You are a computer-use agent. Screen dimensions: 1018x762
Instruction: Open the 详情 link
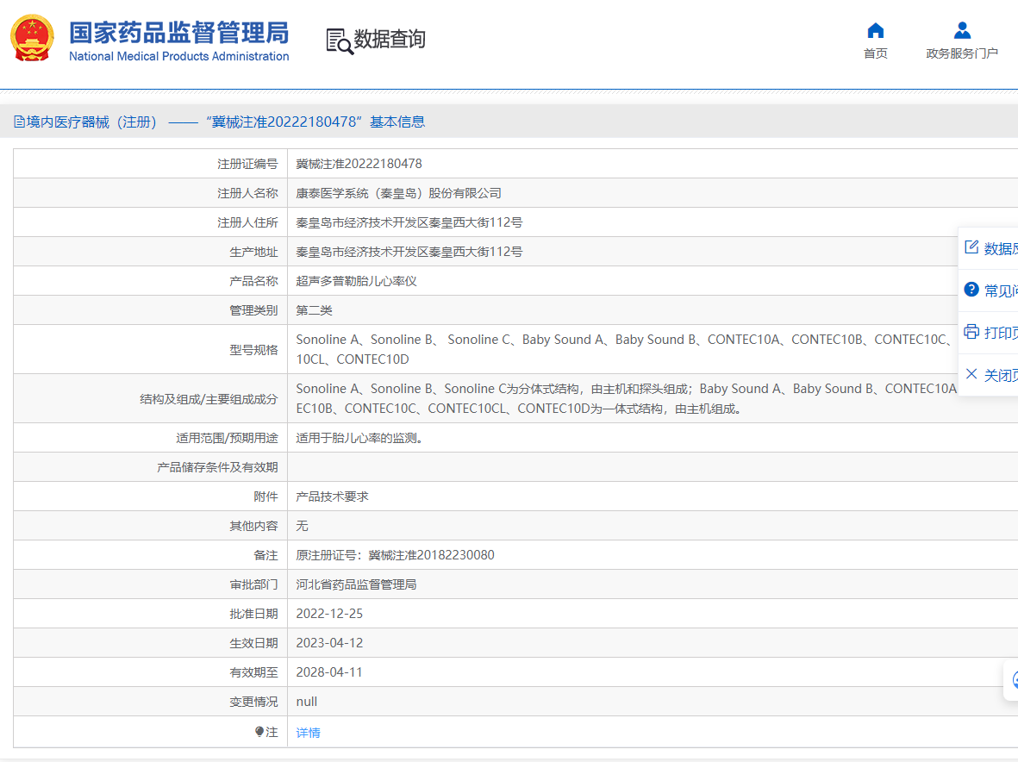point(308,732)
